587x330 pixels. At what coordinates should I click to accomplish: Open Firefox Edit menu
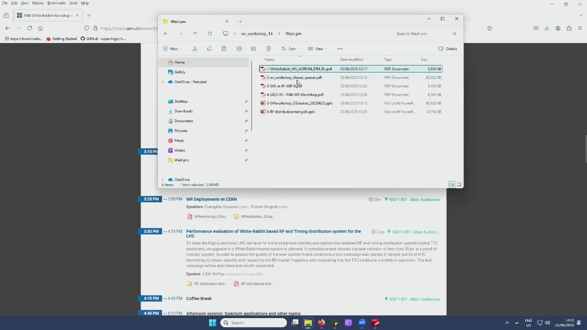pyautogui.click(x=14, y=3)
